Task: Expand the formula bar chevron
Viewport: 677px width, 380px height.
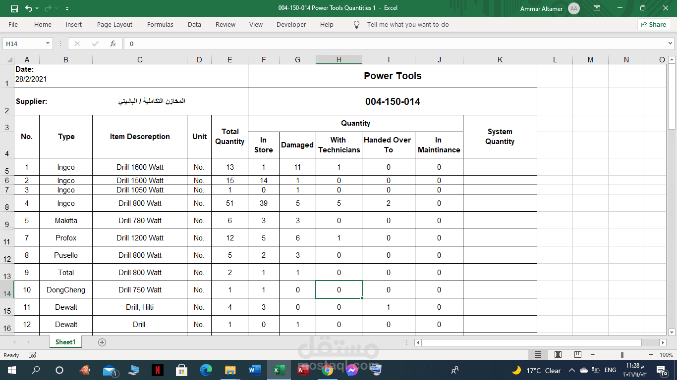Action: 671,44
